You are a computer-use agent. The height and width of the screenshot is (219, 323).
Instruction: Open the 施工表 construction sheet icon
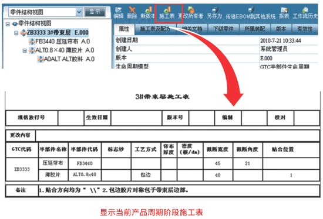pos(167,13)
